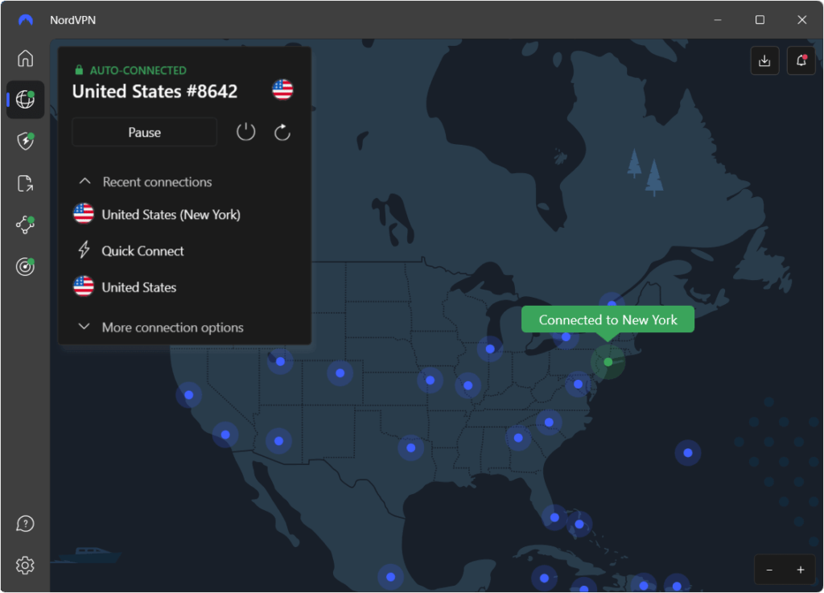824x593 pixels.
Task: Click the AUTO-CONNECTED status text
Action: click(138, 70)
